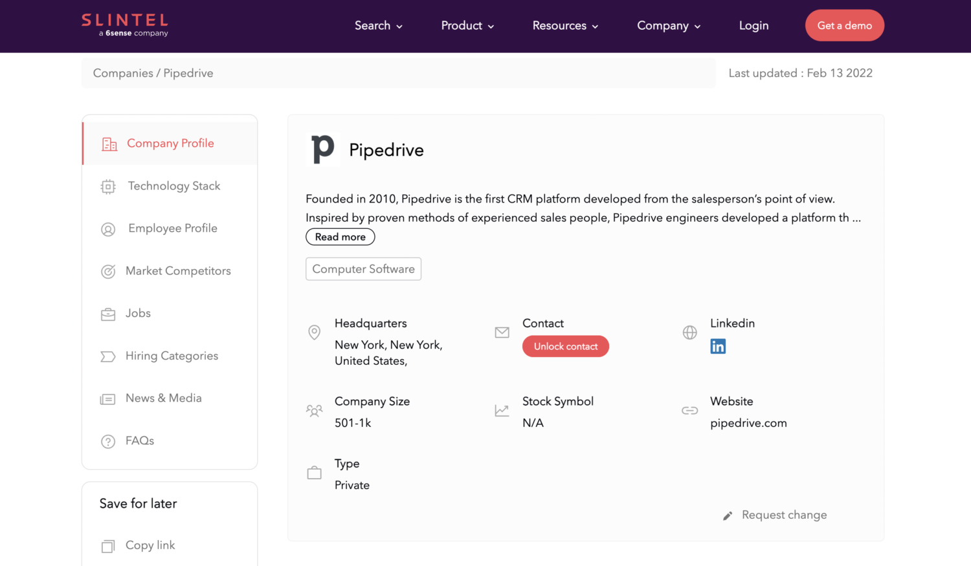Click the Request change link
This screenshot has height=566, width=971.
pos(784,515)
